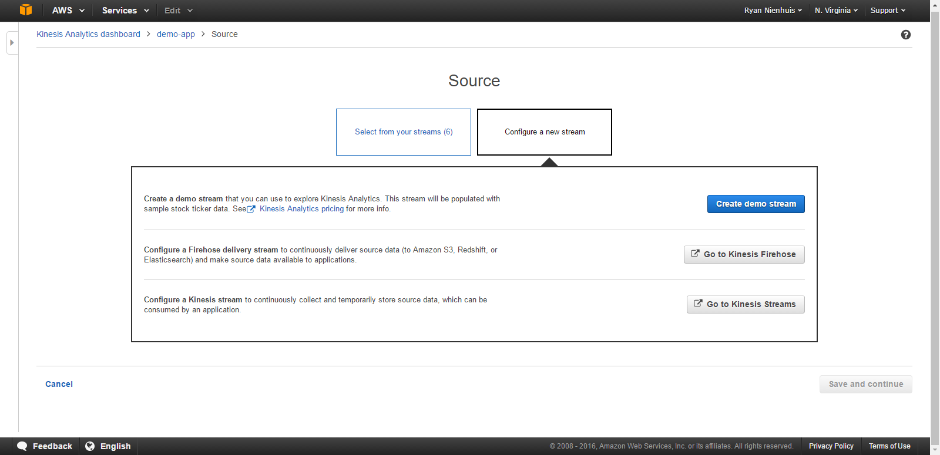Click the Save and continue button
Screen dimensions: 940x455
click(x=866, y=384)
